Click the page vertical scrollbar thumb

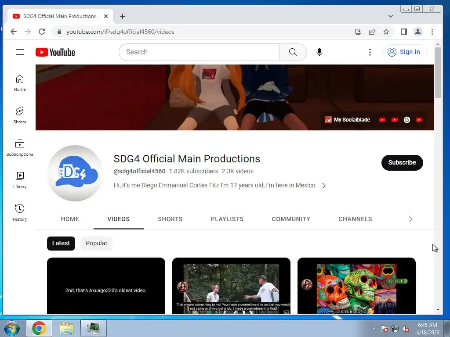click(438, 73)
